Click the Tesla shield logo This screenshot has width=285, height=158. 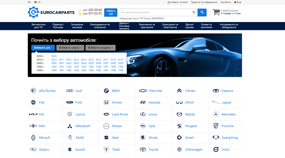[106, 149]
